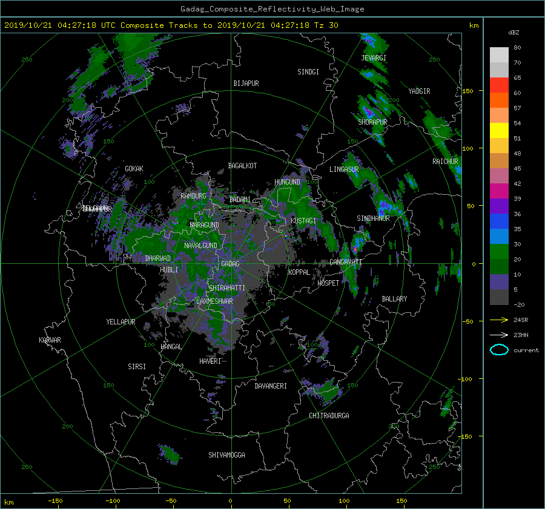Click the GADAG radar center label
This screenshot has height=509, width=545.
pos(230,264)
